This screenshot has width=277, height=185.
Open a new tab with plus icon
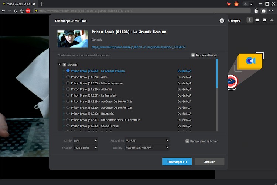click(x=41, y=4)
